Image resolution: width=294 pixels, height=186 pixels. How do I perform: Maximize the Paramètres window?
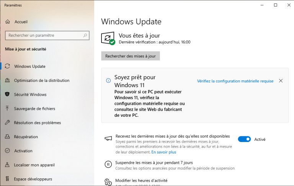click(x=276, y=5)
